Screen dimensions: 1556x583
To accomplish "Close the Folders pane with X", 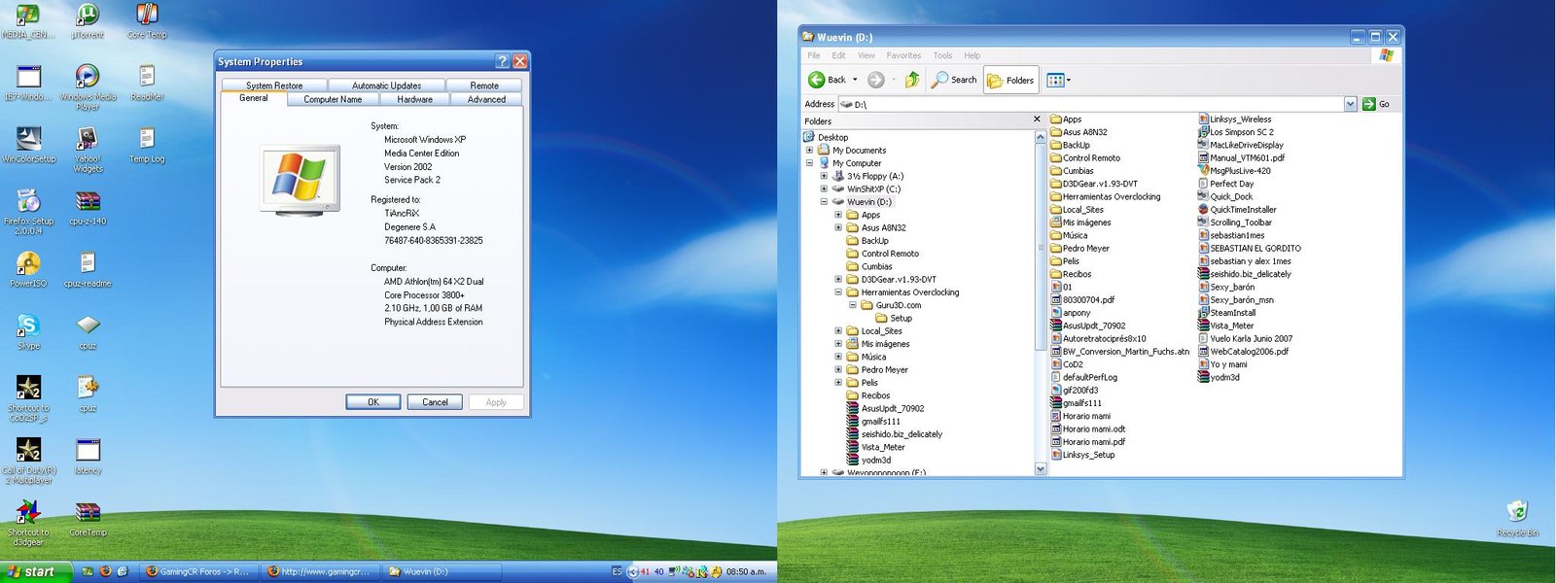I will (1037, 119).
